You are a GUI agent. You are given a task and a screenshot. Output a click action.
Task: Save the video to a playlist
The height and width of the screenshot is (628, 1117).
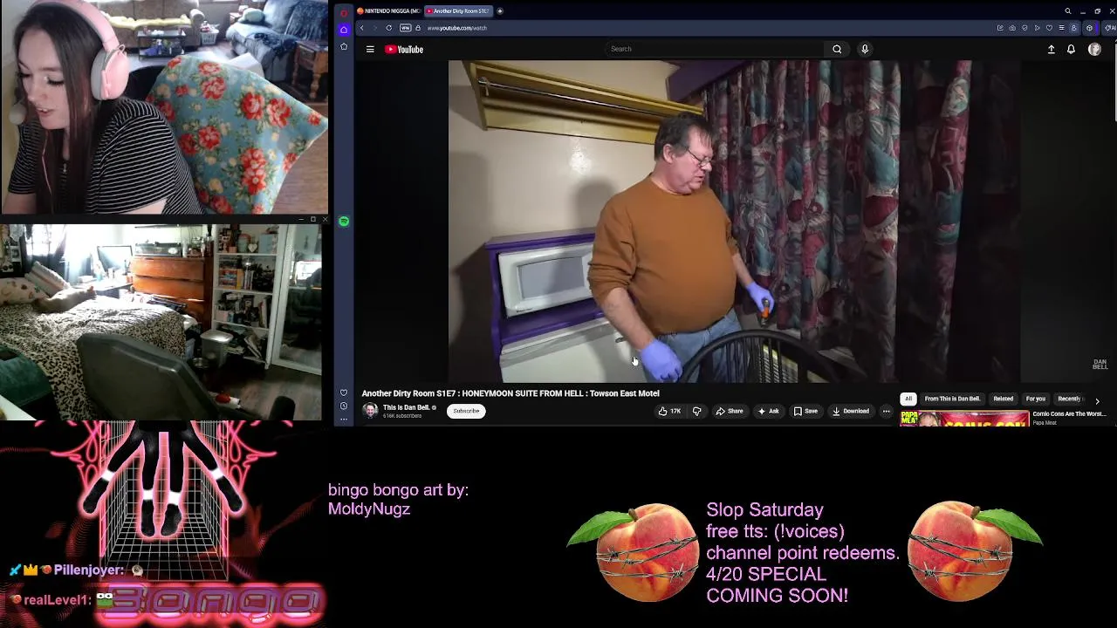(x=805, y=411)
